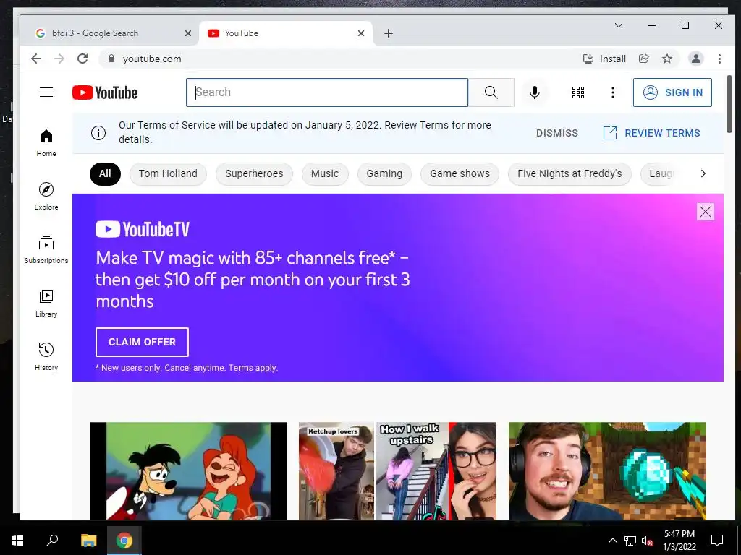Image resolution: width=741 pixels, height=555 pixels.
Task: Bookmark this page with the star
Action: click(666, 59)
